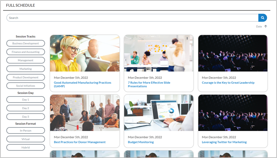Screen dimensions: 277x158
Task: Enable the Product Development track filter
Action: pos(26,77)
